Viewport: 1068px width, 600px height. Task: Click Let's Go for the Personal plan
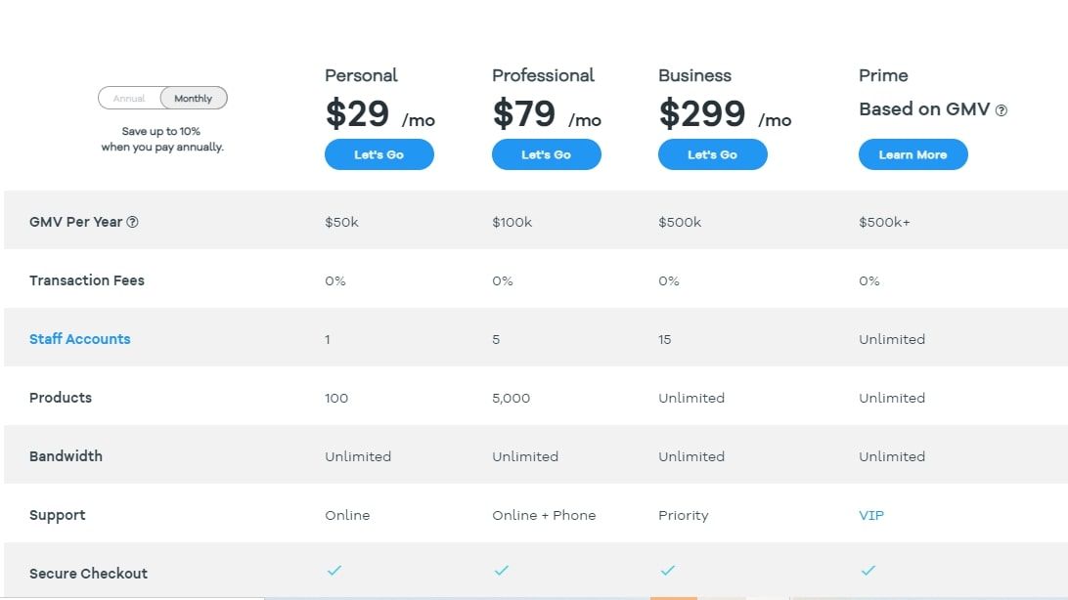(378, 154)
